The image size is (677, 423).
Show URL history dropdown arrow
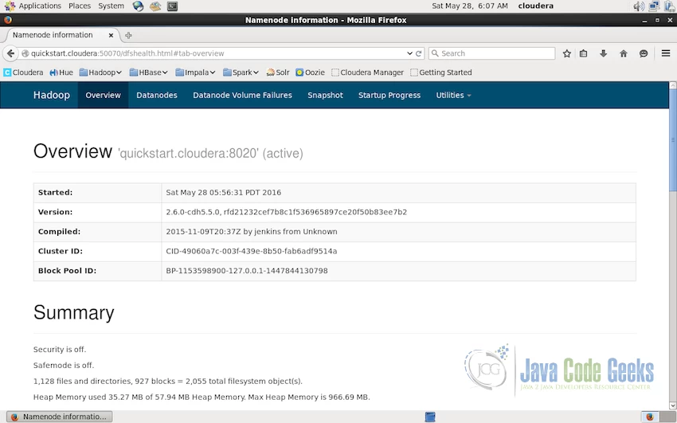point(409,53)
